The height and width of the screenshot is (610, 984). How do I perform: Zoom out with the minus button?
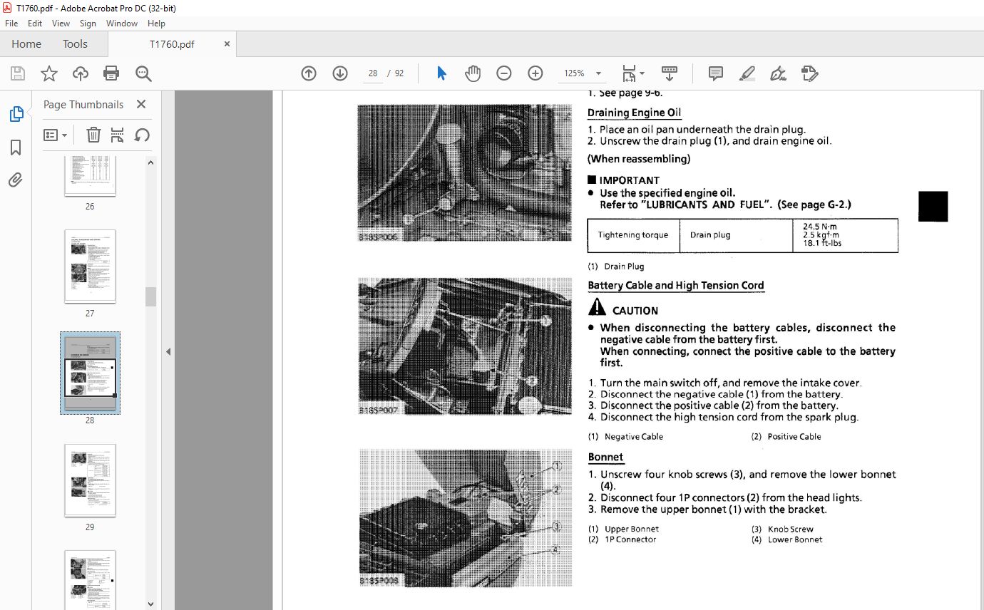coord(504,73)
